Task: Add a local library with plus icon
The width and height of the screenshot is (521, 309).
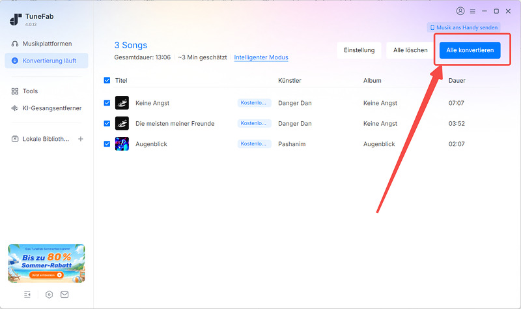Action: pyautogui.click(x=80, y=139)
